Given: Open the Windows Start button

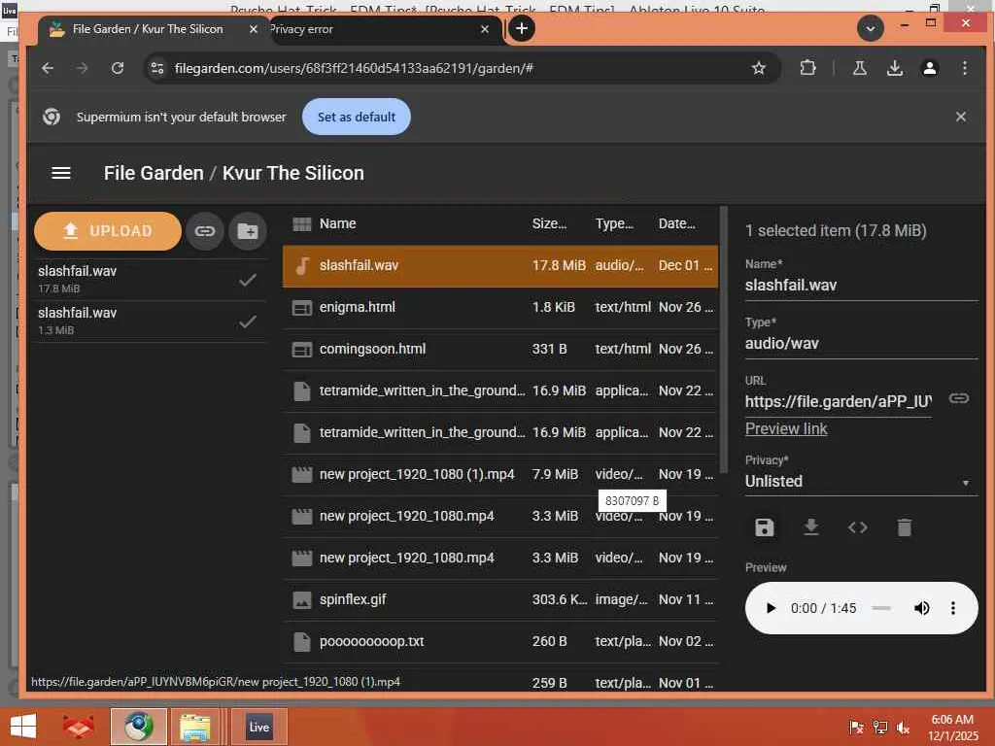Looking at the screenshot, I should (x=23, y=726).
